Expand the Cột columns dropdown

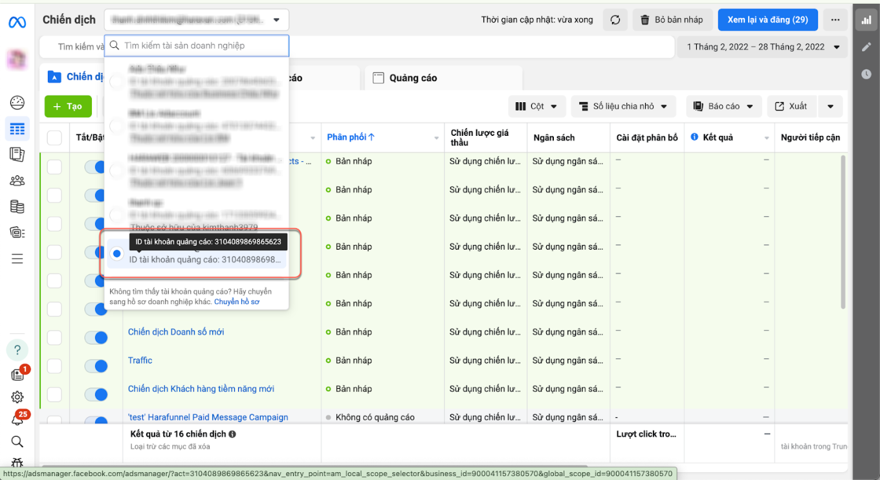tap(537, 106)
